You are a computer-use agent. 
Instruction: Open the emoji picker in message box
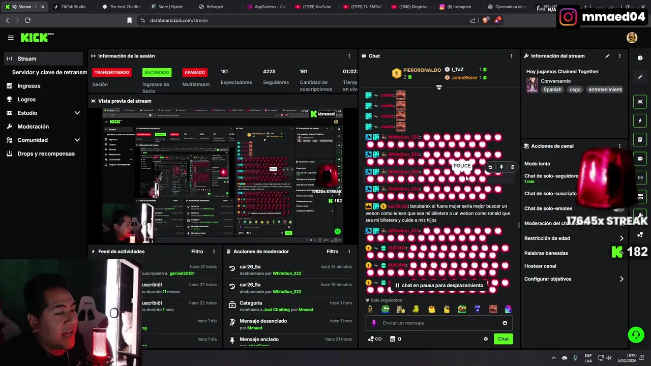(x=505, y=323)
